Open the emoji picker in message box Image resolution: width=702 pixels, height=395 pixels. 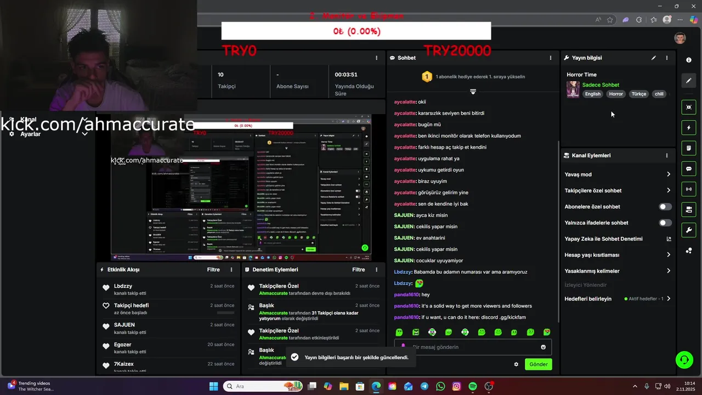click(544, 347)
